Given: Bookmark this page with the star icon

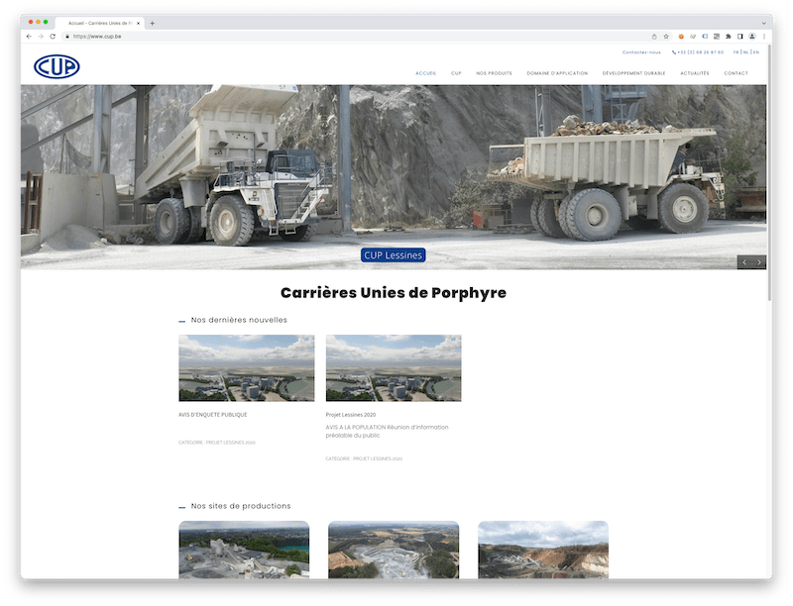Looking at the screenshot, I should point(666,37).
